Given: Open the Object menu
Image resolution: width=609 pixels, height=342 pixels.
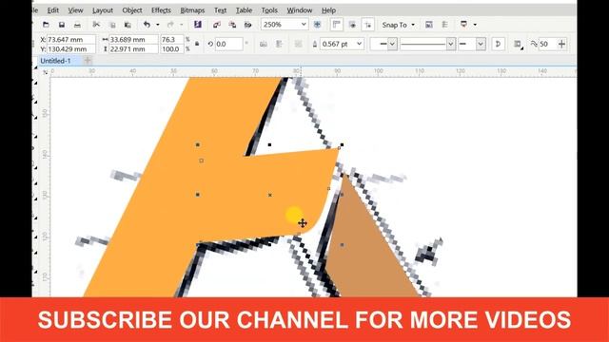Looking at the screenshot, I should pyautogui.click(x=132, y=10).
